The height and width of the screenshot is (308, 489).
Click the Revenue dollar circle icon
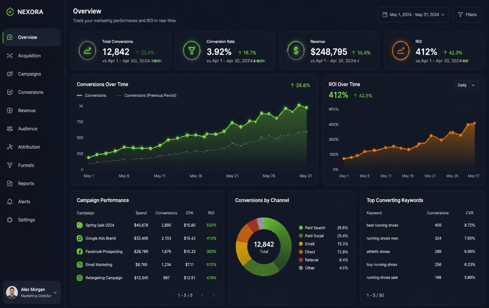coord(296,50)
